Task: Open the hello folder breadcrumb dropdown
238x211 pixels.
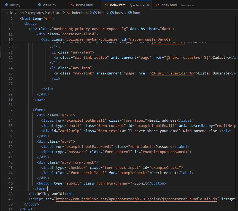Action: coord(9,13)
